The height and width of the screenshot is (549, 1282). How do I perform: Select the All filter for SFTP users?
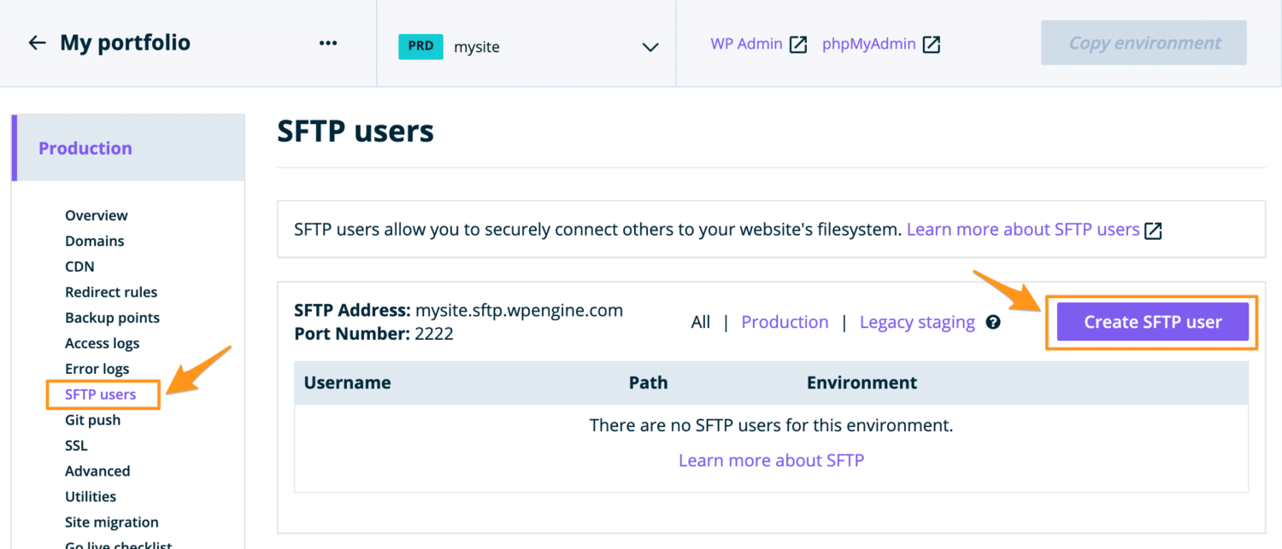click(701, 322)
